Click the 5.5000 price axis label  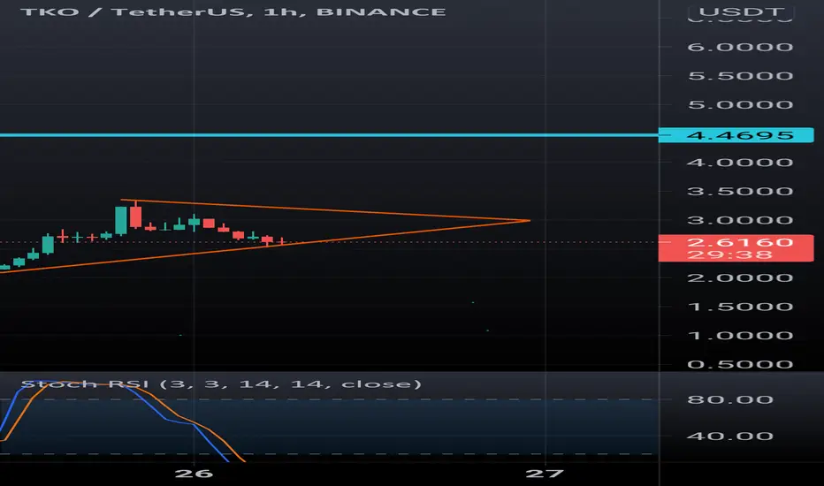coord(740,76)
